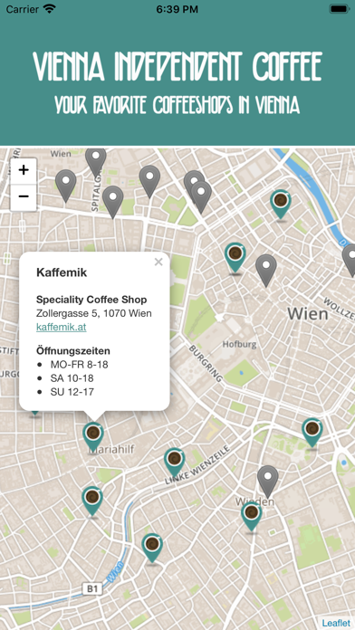Tap the 'Your favorite coffeeshops in Vienna' subtitle
The width and height of the screenshot is (355, 630).
pyautogui.click(x=177, y=105)
